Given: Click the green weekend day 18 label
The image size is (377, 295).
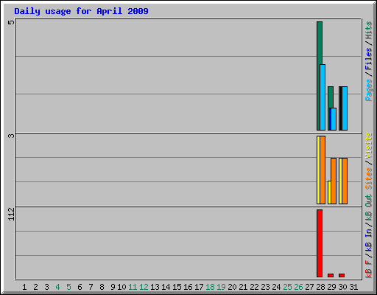Looking at the screenshot, I should [x=210, y=287].
